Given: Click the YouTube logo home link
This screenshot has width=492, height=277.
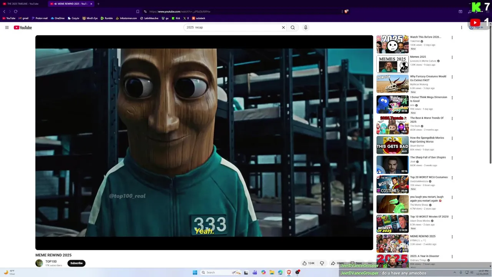Looking at the screenshot, I should [x=23, y=27].
